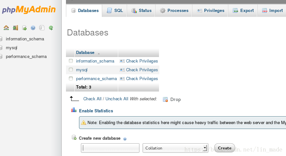Screen dimensions: 286x156
Task: Click the Enable Statistics link
Action: pyautogui.click(x=96, y=111)
